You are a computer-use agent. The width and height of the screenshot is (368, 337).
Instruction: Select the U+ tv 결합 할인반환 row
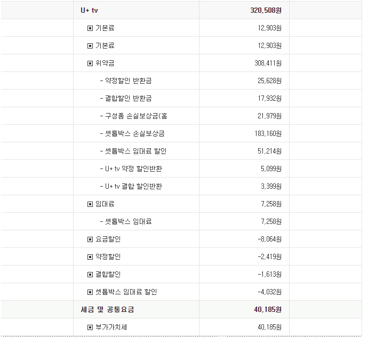coord(134,187)
